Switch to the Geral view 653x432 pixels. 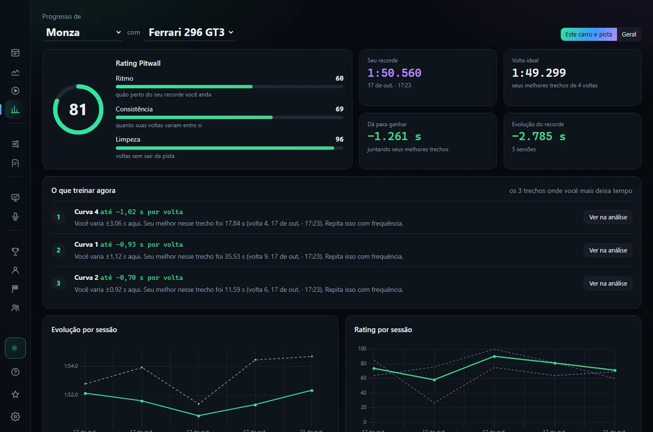coord(629,34)
